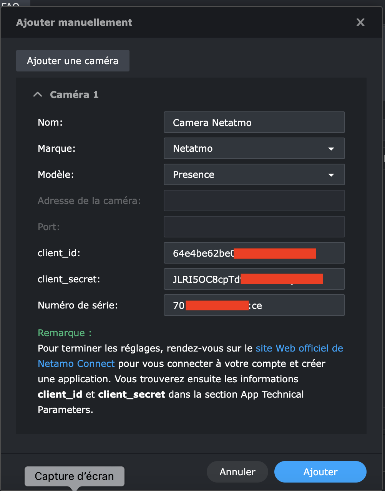Click into the client_id field

click(x=254, y=253)
